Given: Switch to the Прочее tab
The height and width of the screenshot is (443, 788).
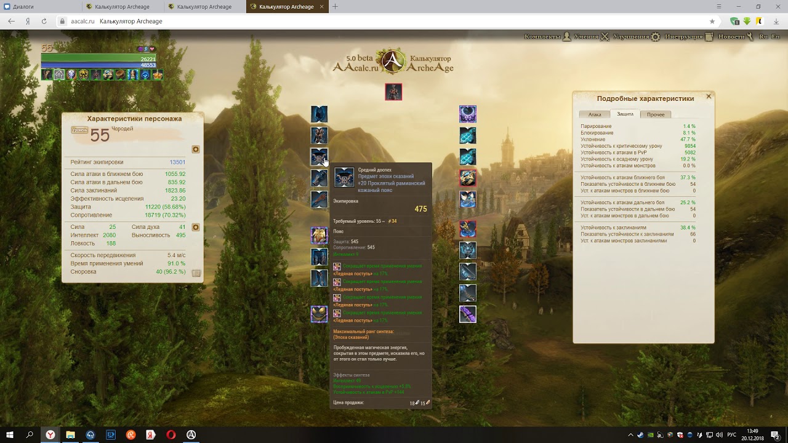Looking at the screenshot, I should tap(656, 114).
